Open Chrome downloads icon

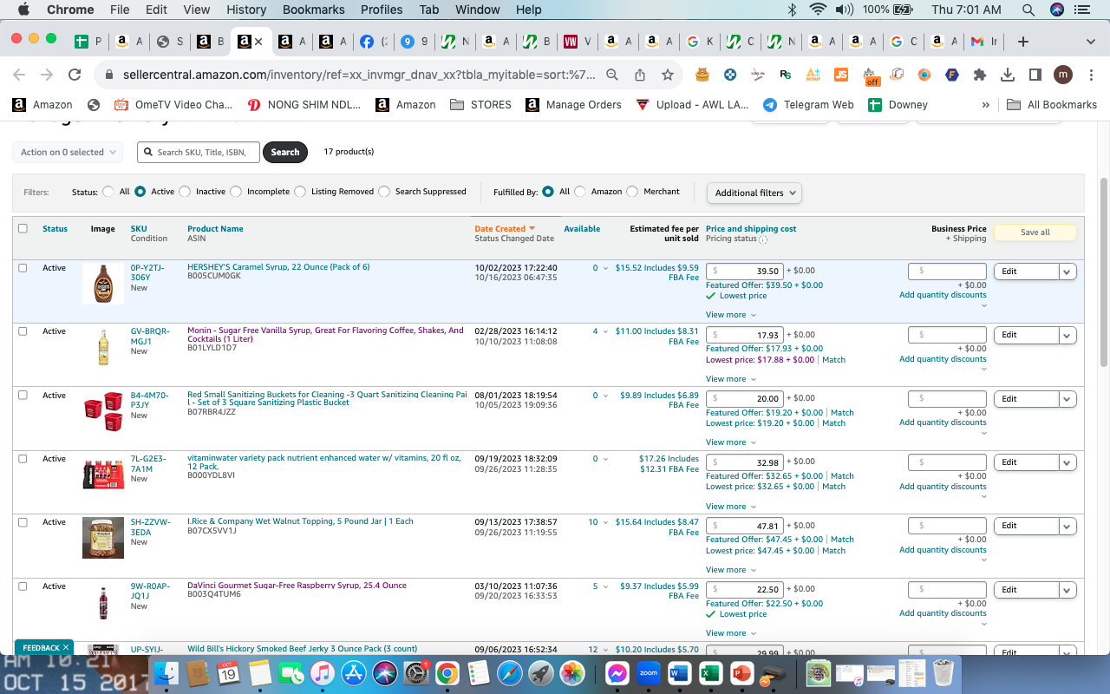click(x=1008, y=75)
